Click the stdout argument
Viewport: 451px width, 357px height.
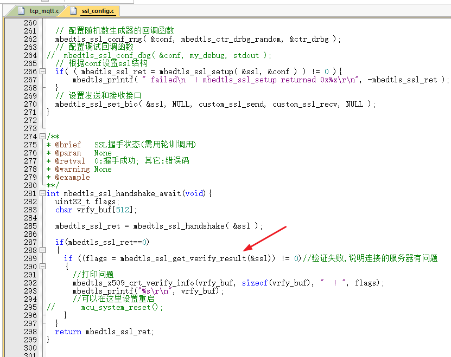[246, 55]
